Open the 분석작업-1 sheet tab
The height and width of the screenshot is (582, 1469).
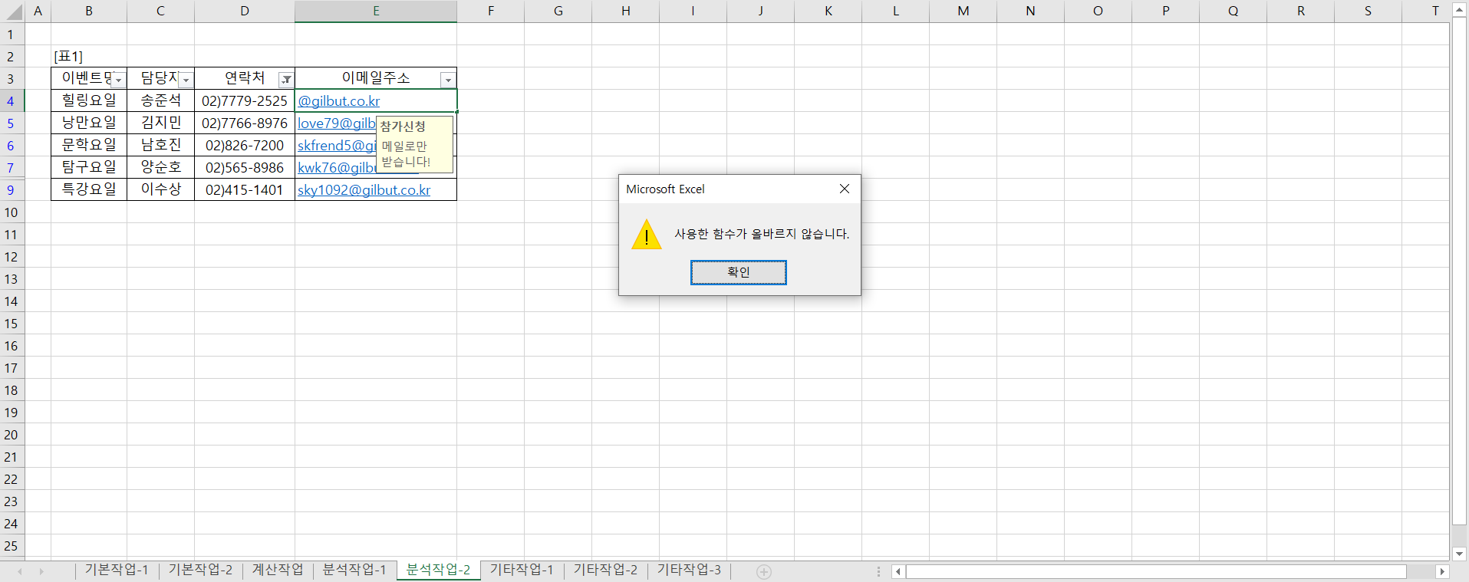354,570
